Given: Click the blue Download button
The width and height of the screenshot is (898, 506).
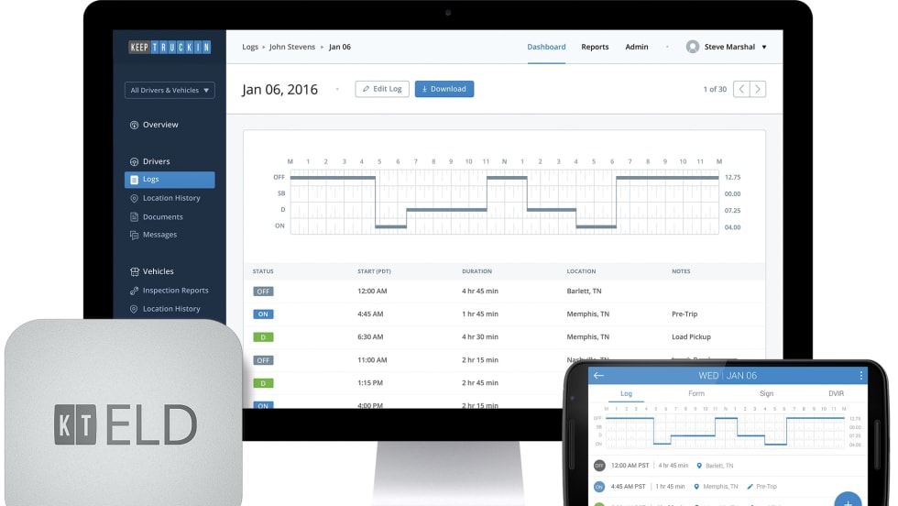Looking at the screenshot, I should coord(444,89).
